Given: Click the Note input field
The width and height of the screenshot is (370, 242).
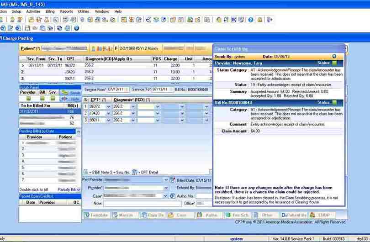Looking at the screenshot, I should 142,203.
